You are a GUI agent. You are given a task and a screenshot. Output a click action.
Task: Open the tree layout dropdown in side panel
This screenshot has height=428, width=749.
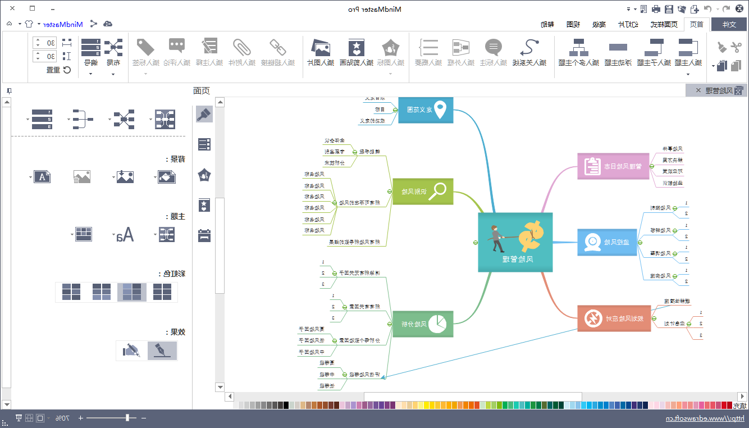[x=68, y=119]
